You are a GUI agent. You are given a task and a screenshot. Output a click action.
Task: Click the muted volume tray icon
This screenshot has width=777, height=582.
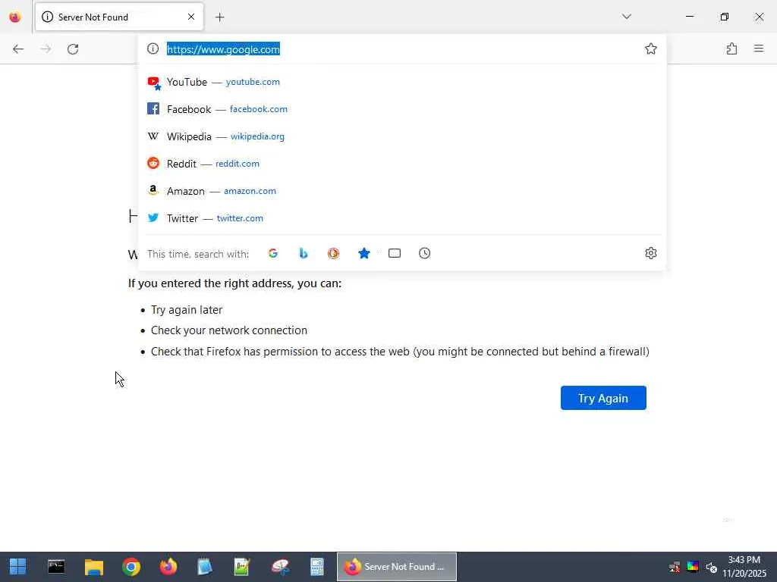(x=712, y=567)
